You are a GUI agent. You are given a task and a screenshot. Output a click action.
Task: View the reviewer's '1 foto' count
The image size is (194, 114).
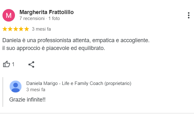[x=54, y=18]
